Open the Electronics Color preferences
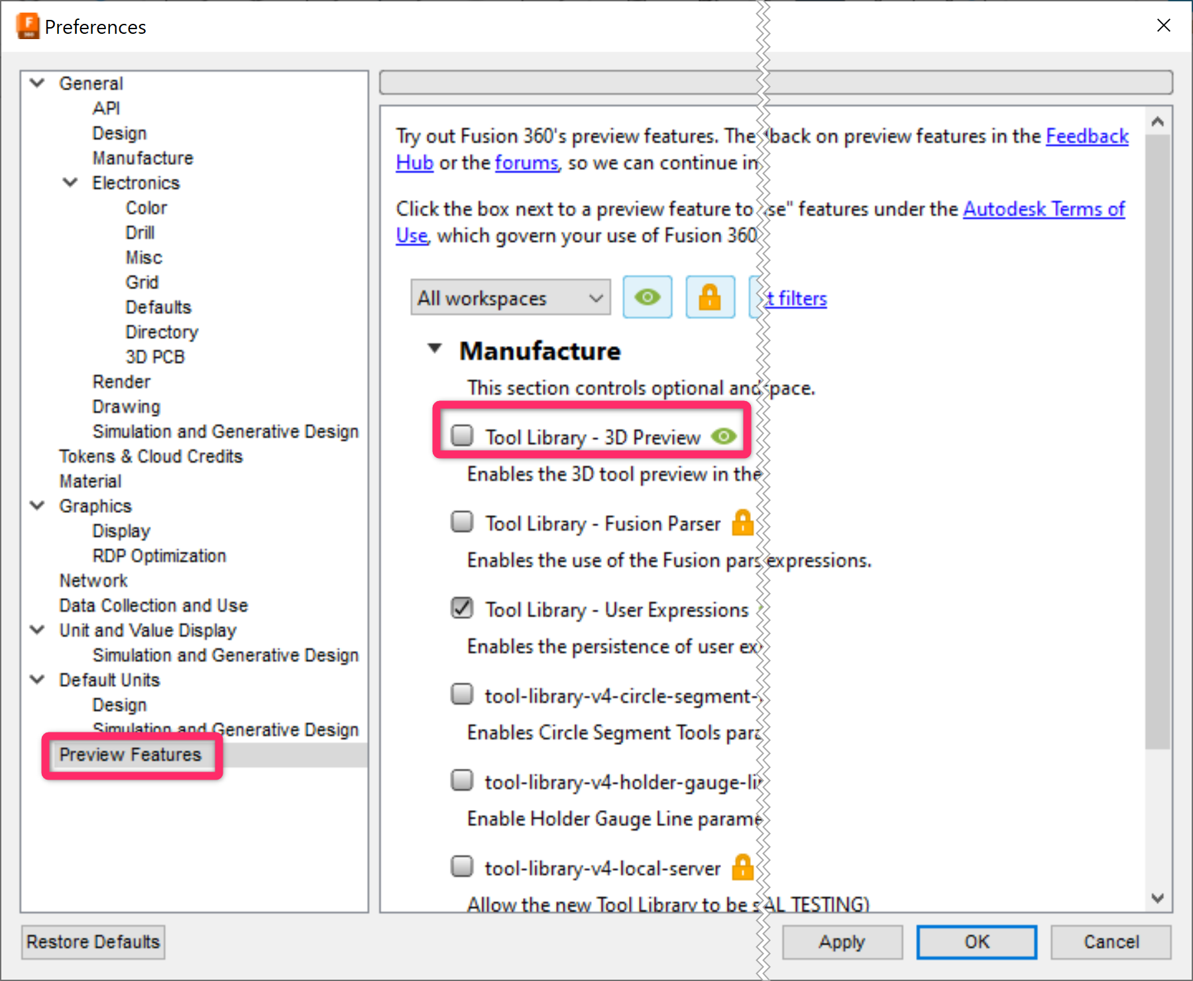 tap(146, 207)
